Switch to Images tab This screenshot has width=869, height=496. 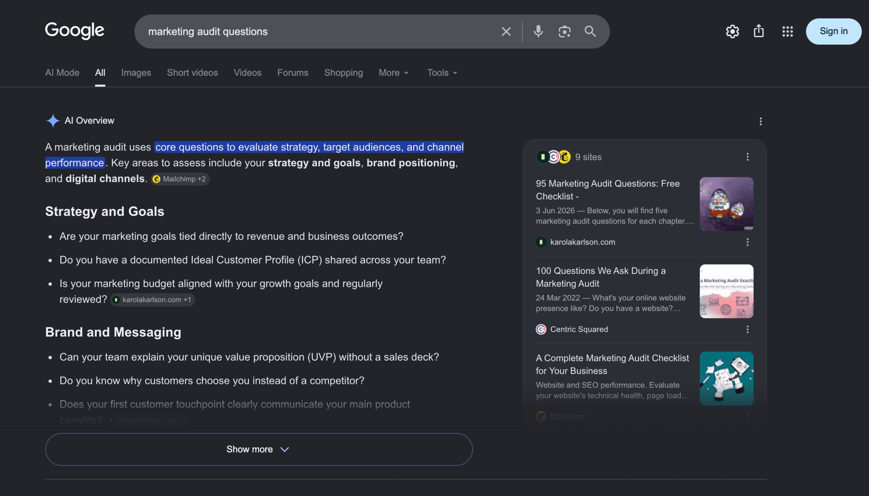tap(136, 73)
